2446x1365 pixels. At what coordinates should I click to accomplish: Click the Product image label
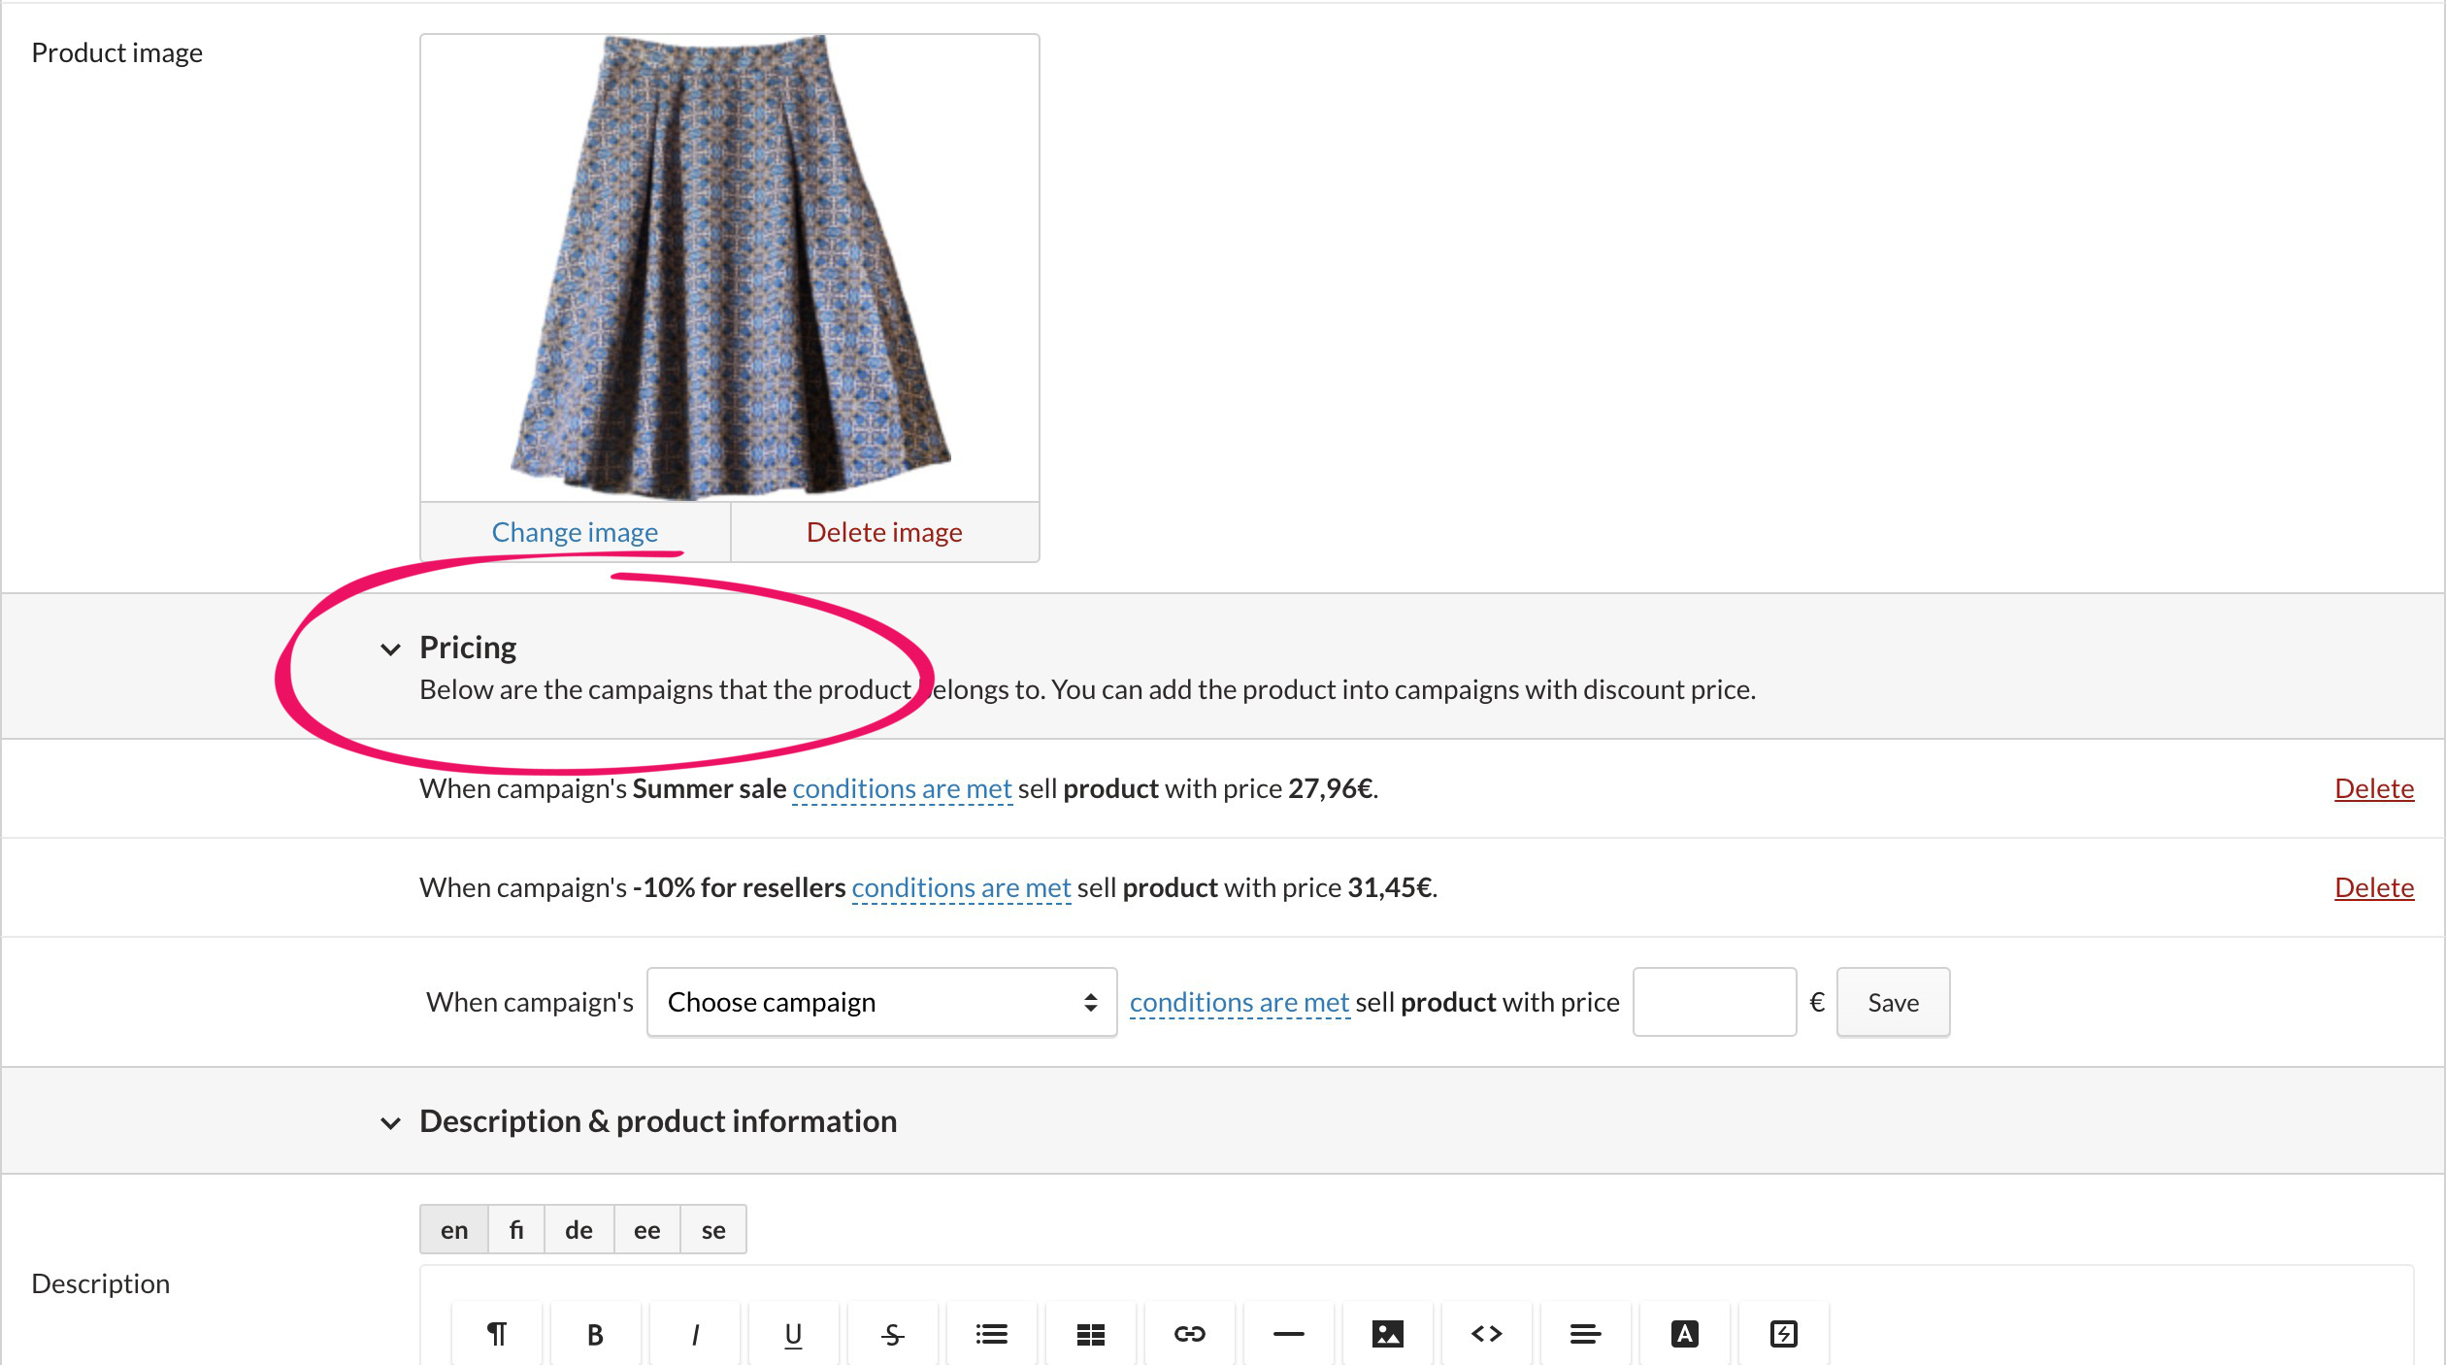117,52
